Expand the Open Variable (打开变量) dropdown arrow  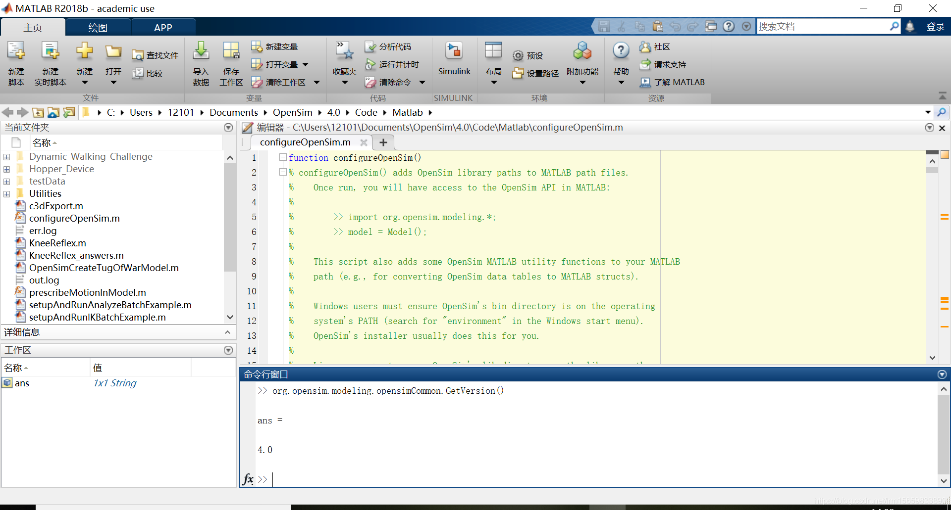306,64
